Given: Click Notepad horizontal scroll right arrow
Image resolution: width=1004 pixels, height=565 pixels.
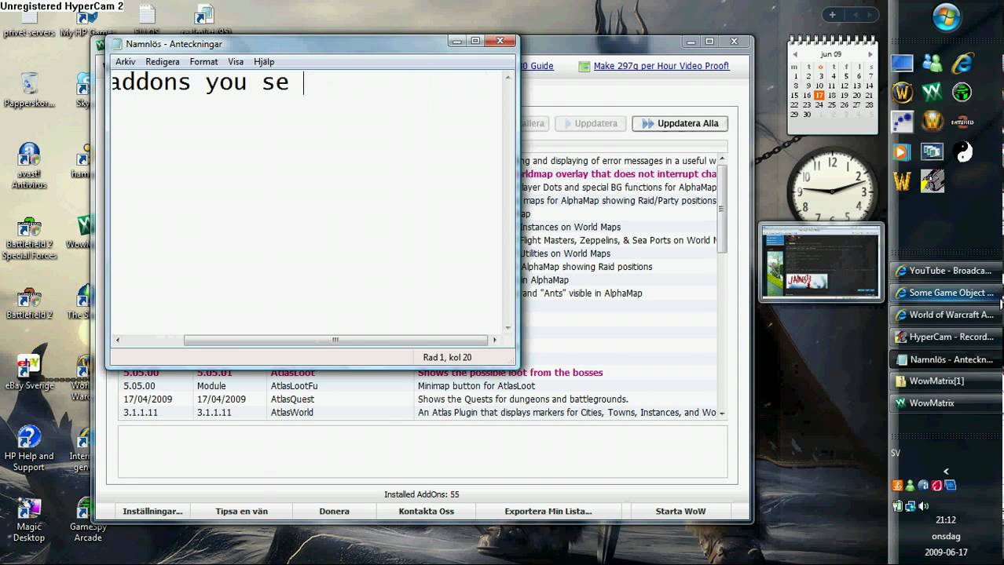Looking at the screenshot, I should (x=494, y=340).
